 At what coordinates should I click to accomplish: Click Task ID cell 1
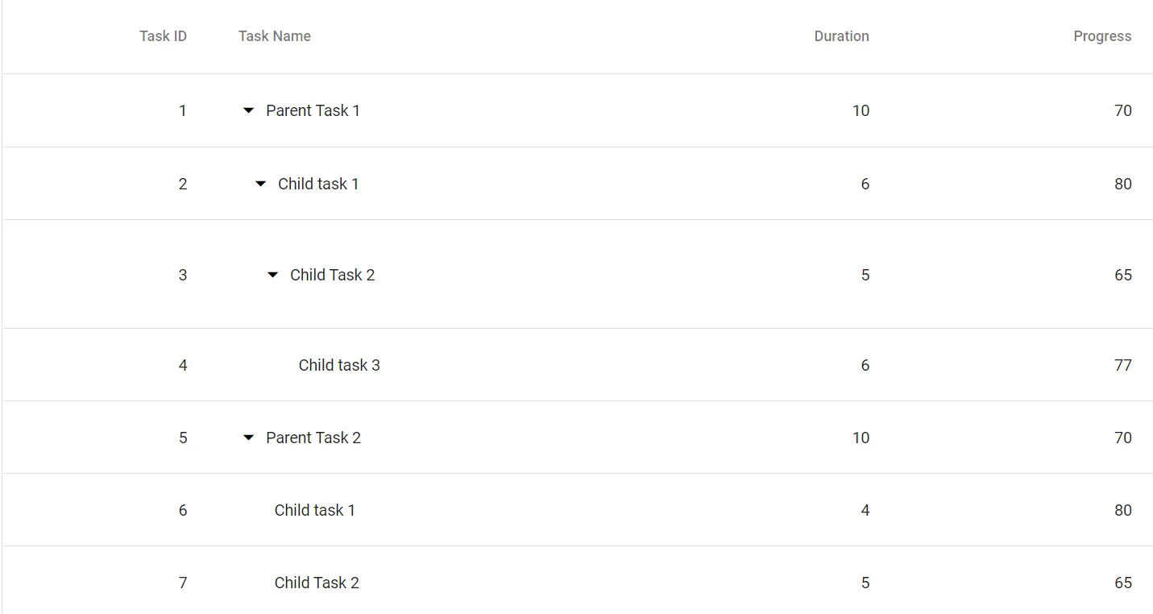coord(183,111)
